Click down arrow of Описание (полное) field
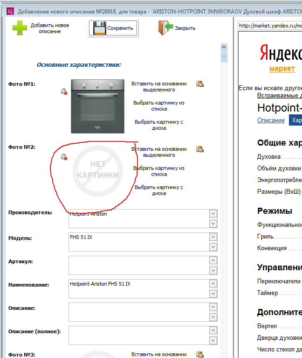This screenshot has width=302, height=358. pos(213,340)
